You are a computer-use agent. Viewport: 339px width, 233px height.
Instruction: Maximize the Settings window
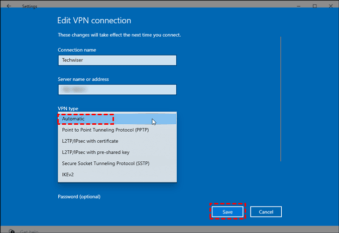click(314, 6)
